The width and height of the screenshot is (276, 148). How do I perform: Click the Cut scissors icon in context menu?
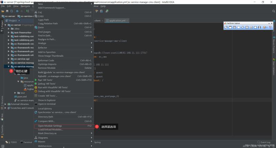tap(36, 12)
